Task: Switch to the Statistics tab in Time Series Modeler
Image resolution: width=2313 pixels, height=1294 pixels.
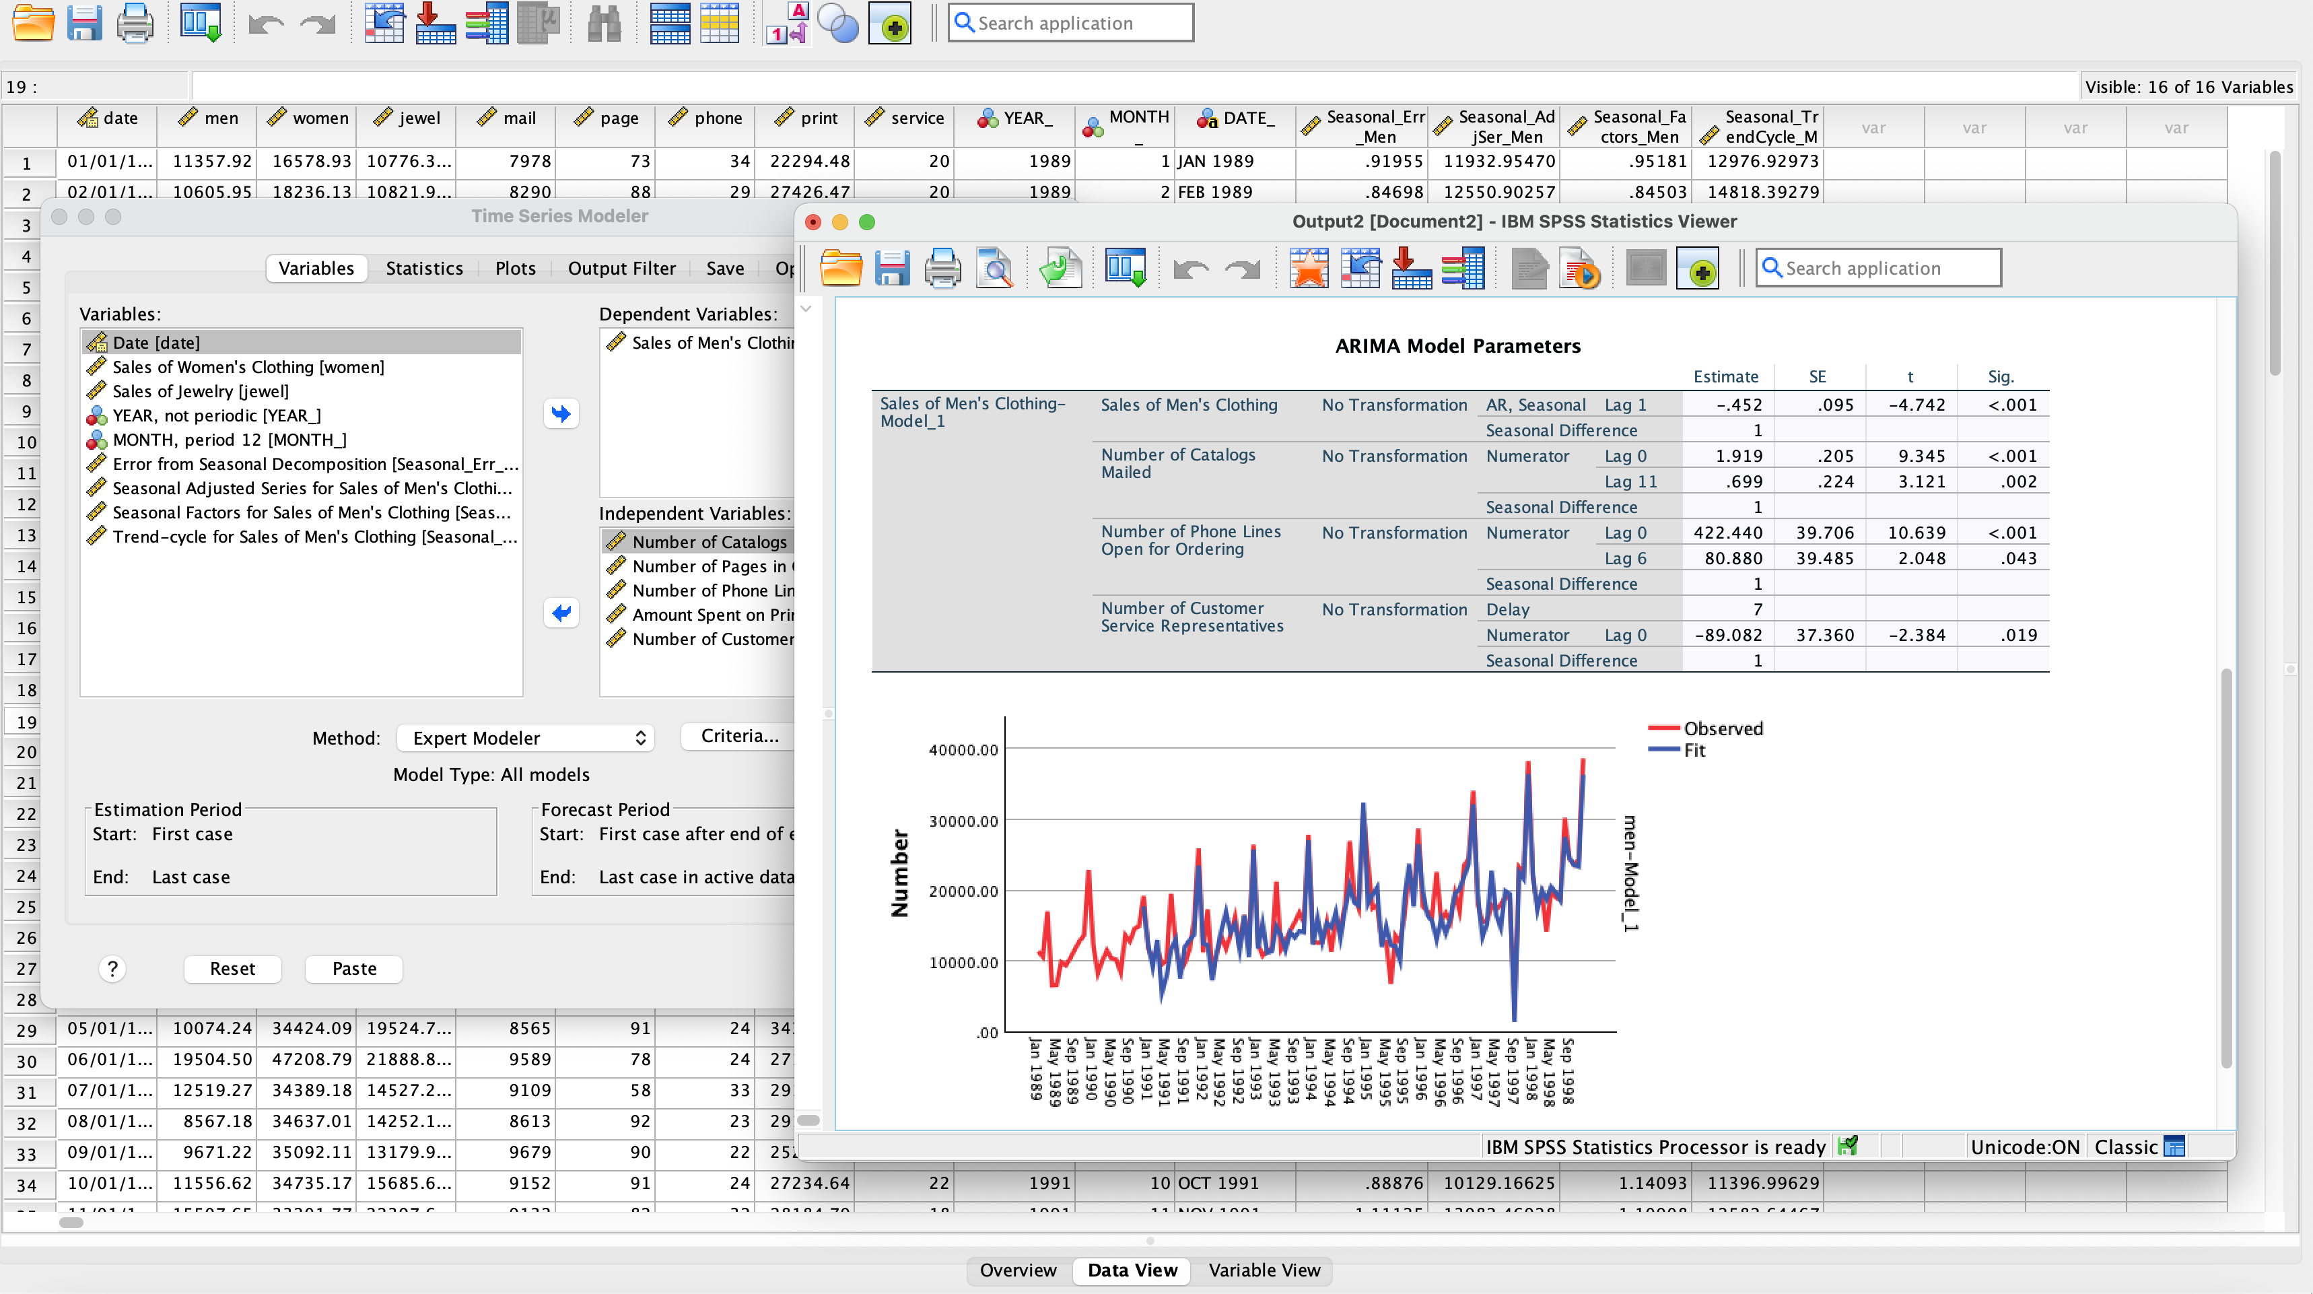Action: tap(424, 267)
